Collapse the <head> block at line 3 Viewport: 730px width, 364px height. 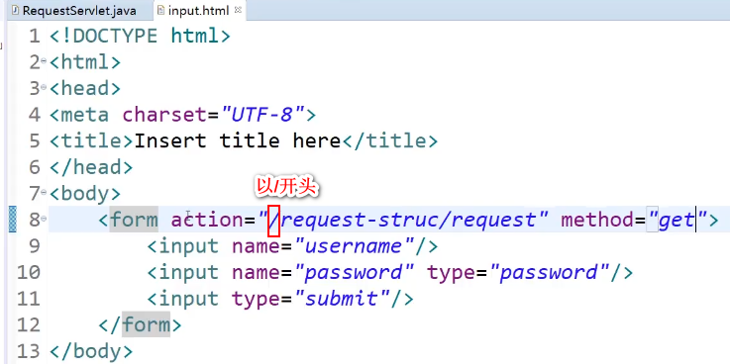click(x=44, y=87)
